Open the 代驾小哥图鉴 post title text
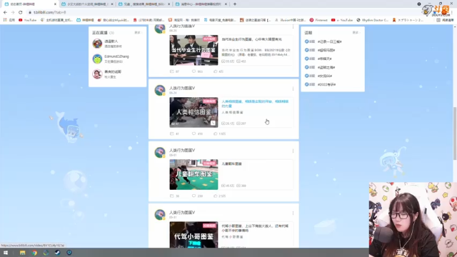This screenshot has width=457, height=257. [x=255, y=228]
